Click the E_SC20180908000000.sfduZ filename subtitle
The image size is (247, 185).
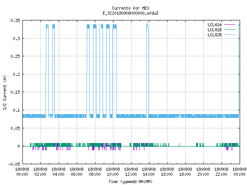pos(130,13)
